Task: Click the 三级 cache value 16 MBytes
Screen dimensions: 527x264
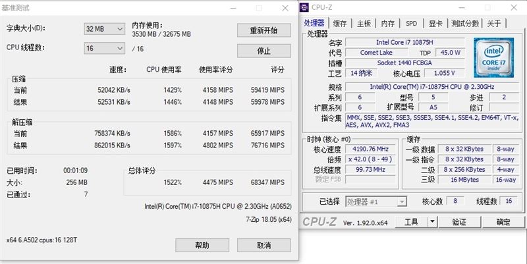Action: pyautogui.click(x=464, y=180)
